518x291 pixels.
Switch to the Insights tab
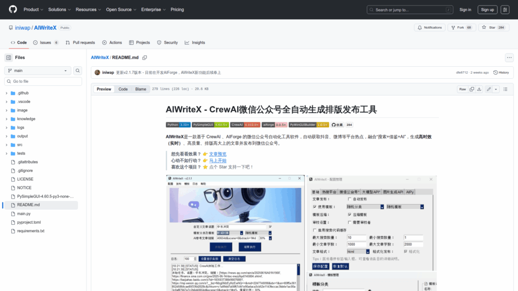tap(195, 42)
